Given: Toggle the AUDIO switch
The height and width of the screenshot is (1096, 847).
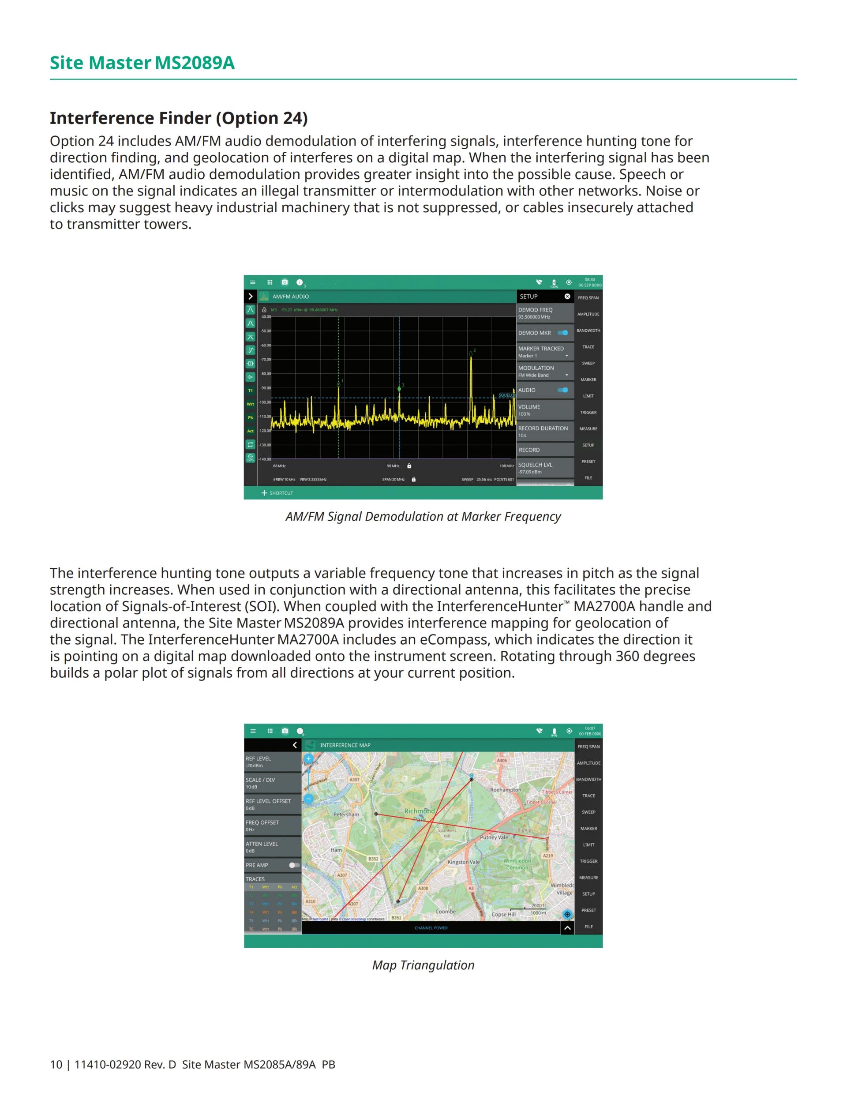Looking at the screenshot, I should point(563,390).
